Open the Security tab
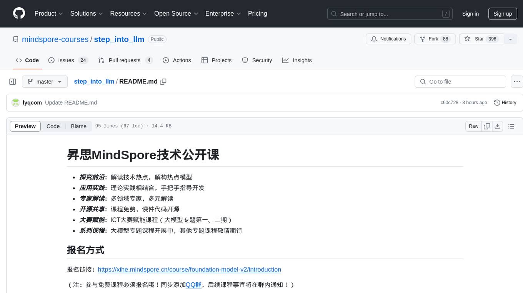523x293 pixels. pyautogui.click(x=257, y=60)
